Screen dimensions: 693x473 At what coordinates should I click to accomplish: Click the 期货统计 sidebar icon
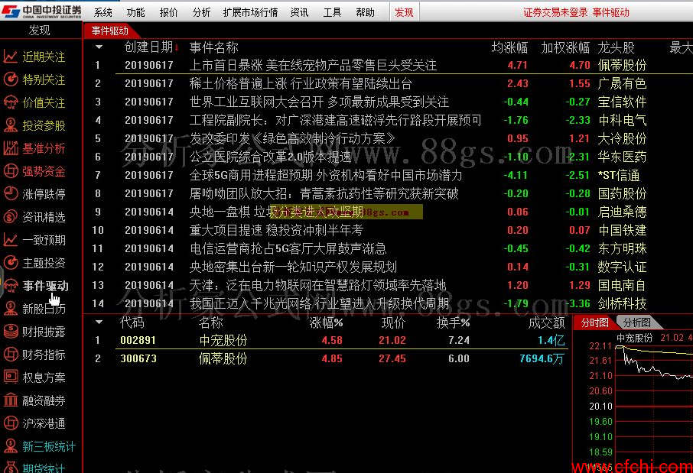tap(10, 467)
